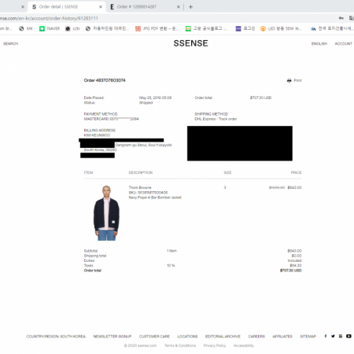Close the Order detail SSENSE tab
Viewport: 354px width, 354px height.
tap(101, 7)
